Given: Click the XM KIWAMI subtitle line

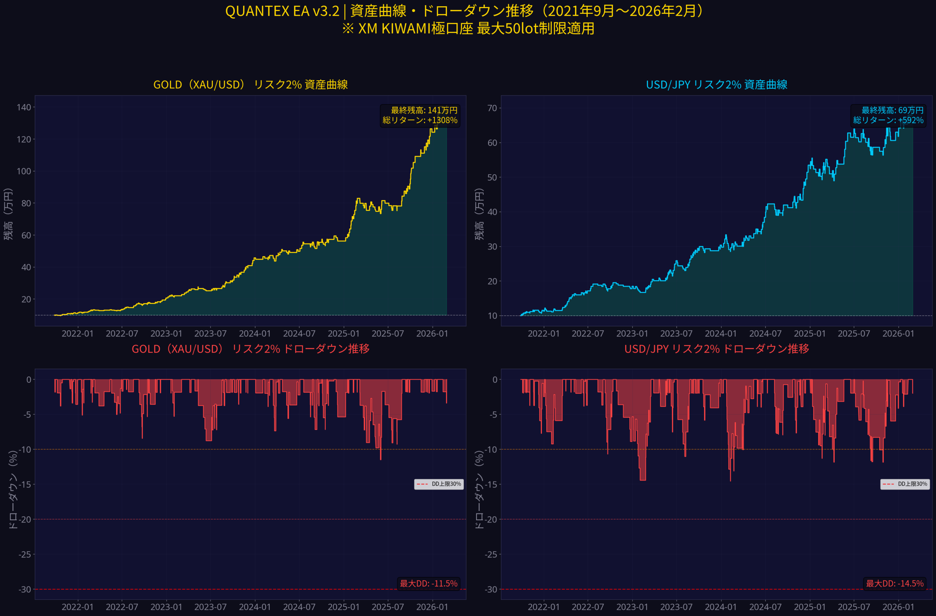Looking at the screenshot, I should (x=468, y=28).
